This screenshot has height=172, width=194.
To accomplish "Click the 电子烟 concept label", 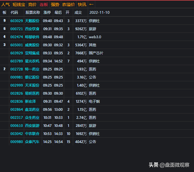I will (x=94, y=102).
